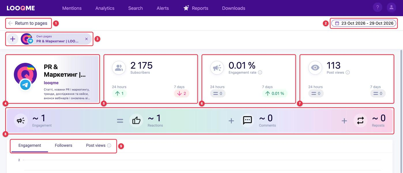Click the PR & Маркетинг profile card title

[65, 71]
